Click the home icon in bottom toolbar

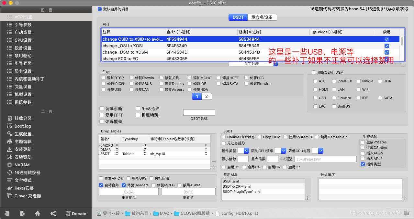(x=38, y=214)
